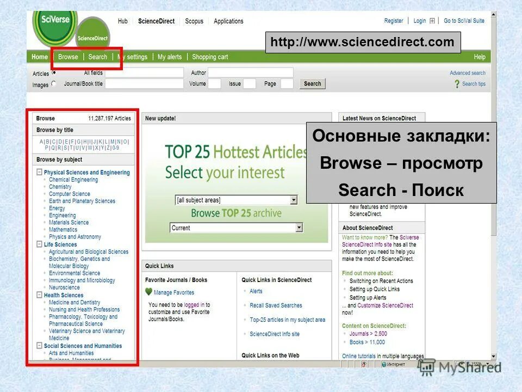Open Top-25 articles in my subject area
522x392 pixels.
(x=288, y=320)
